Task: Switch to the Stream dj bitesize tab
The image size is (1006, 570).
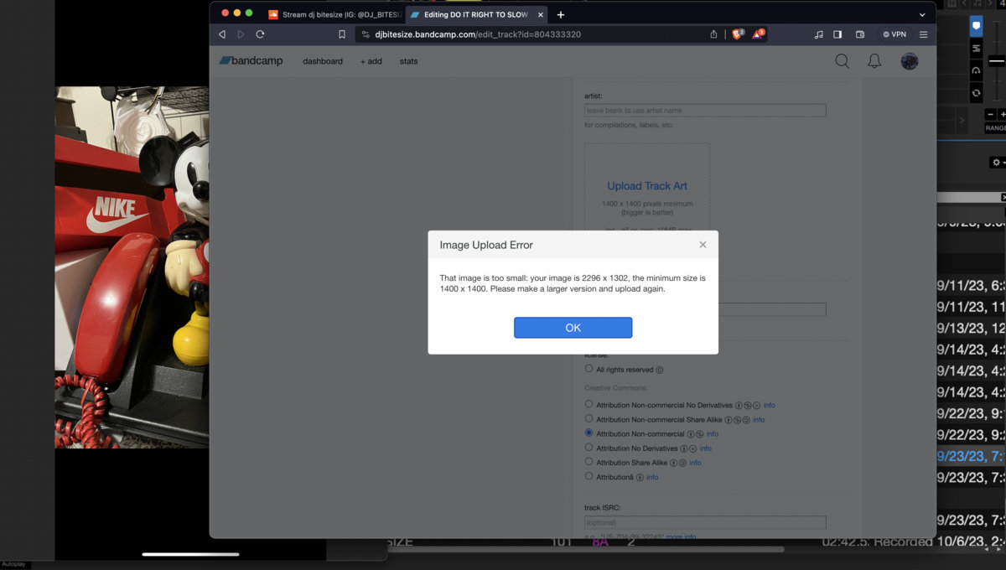Action: point(334,14)
